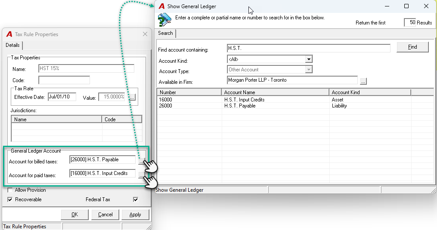This screenshot has width=437, height=230.
Task: Click the Effective Date field
Action: pos(62,97)
